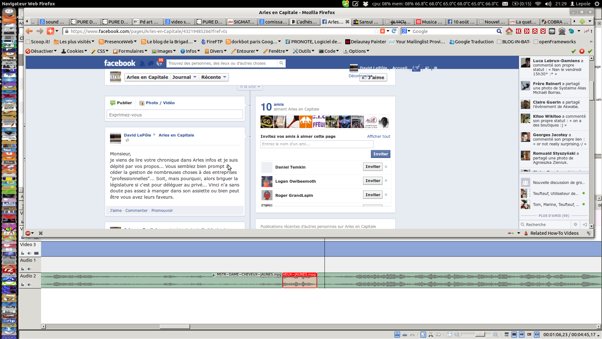
Task: Open the Récente dropdown on page header
Action: point(214,77)
